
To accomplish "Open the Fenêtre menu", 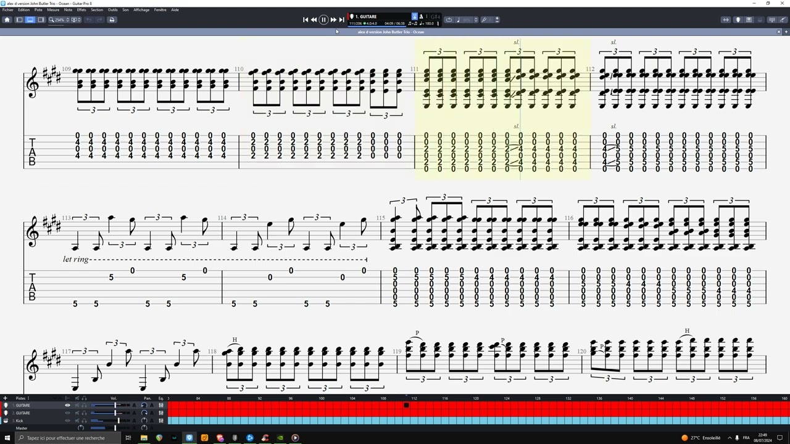I will pyautogui.click(x=160, y=10).
